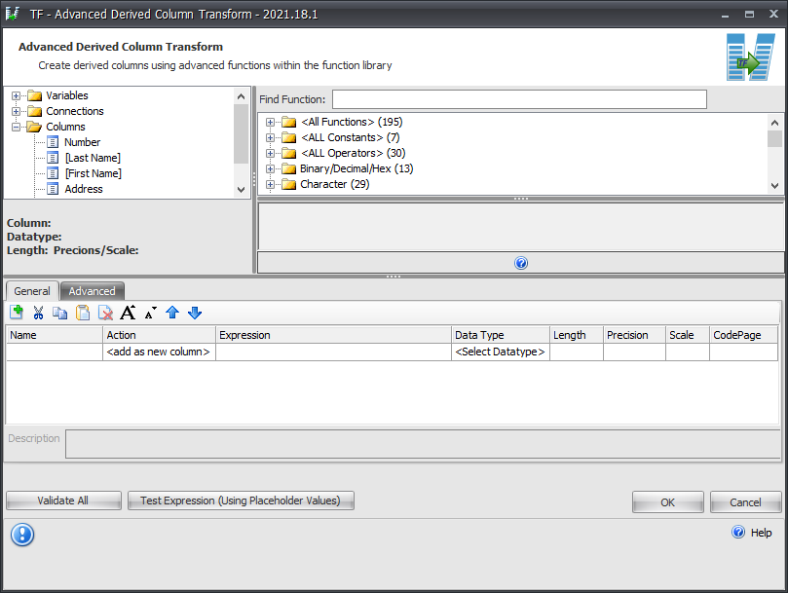
Task: Cut the selected row using scissors icon
Action: tap(38, 312)
